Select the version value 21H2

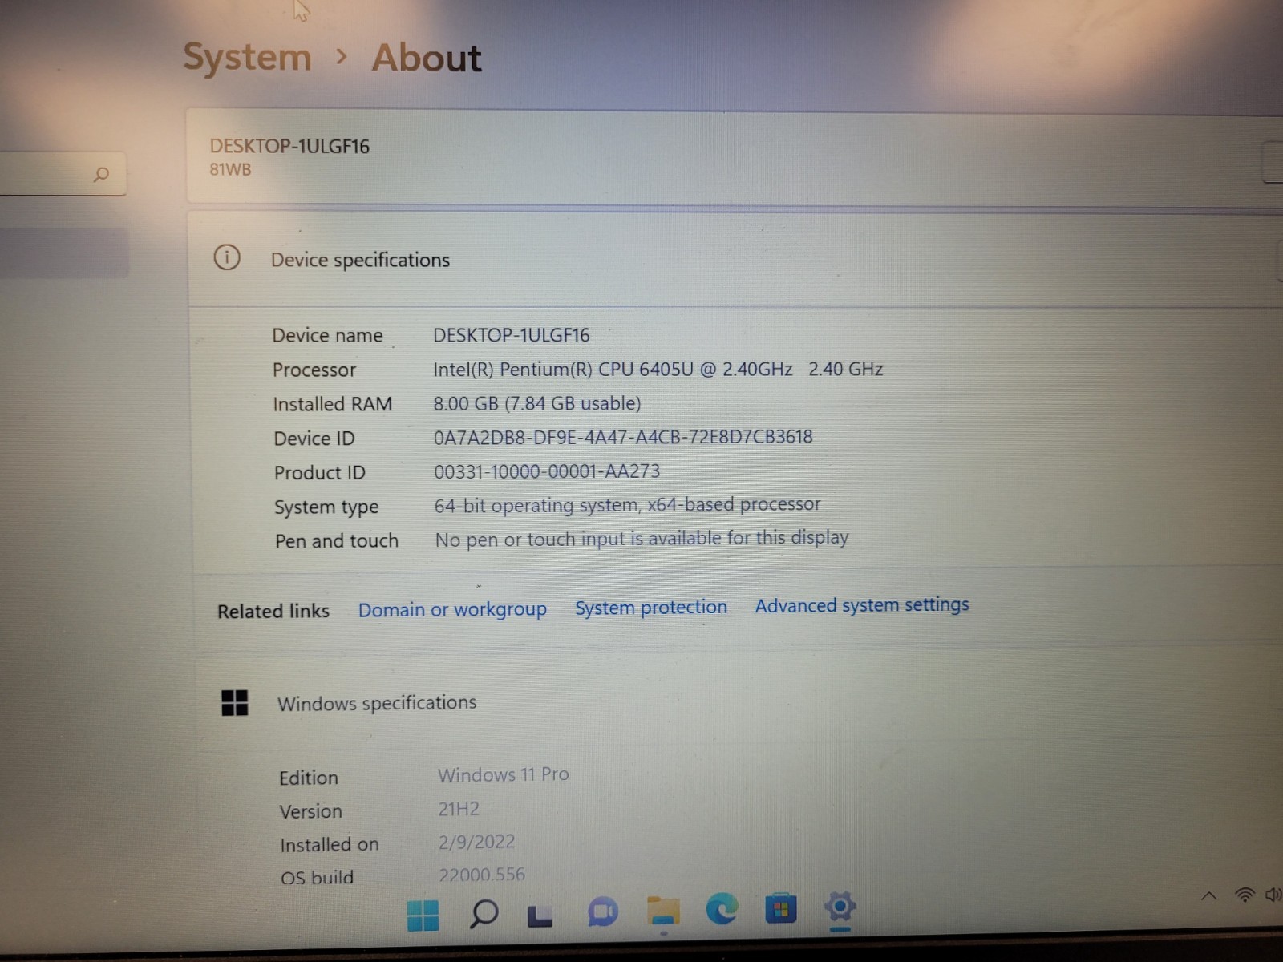click(x=459, y=809)
